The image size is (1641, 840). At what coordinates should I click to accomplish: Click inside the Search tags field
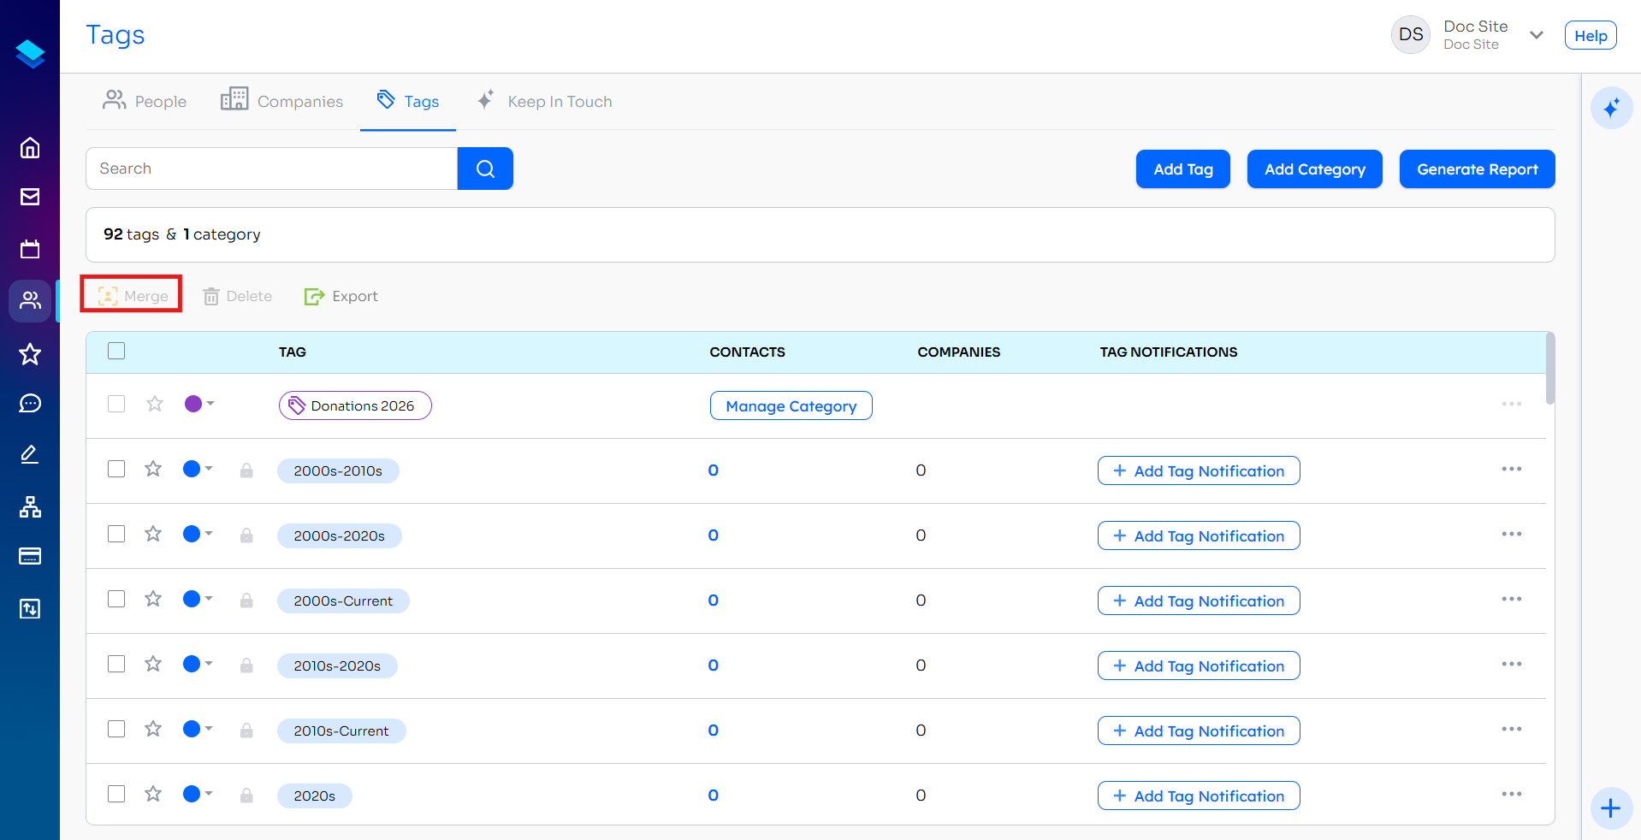[x=272, y=169]
